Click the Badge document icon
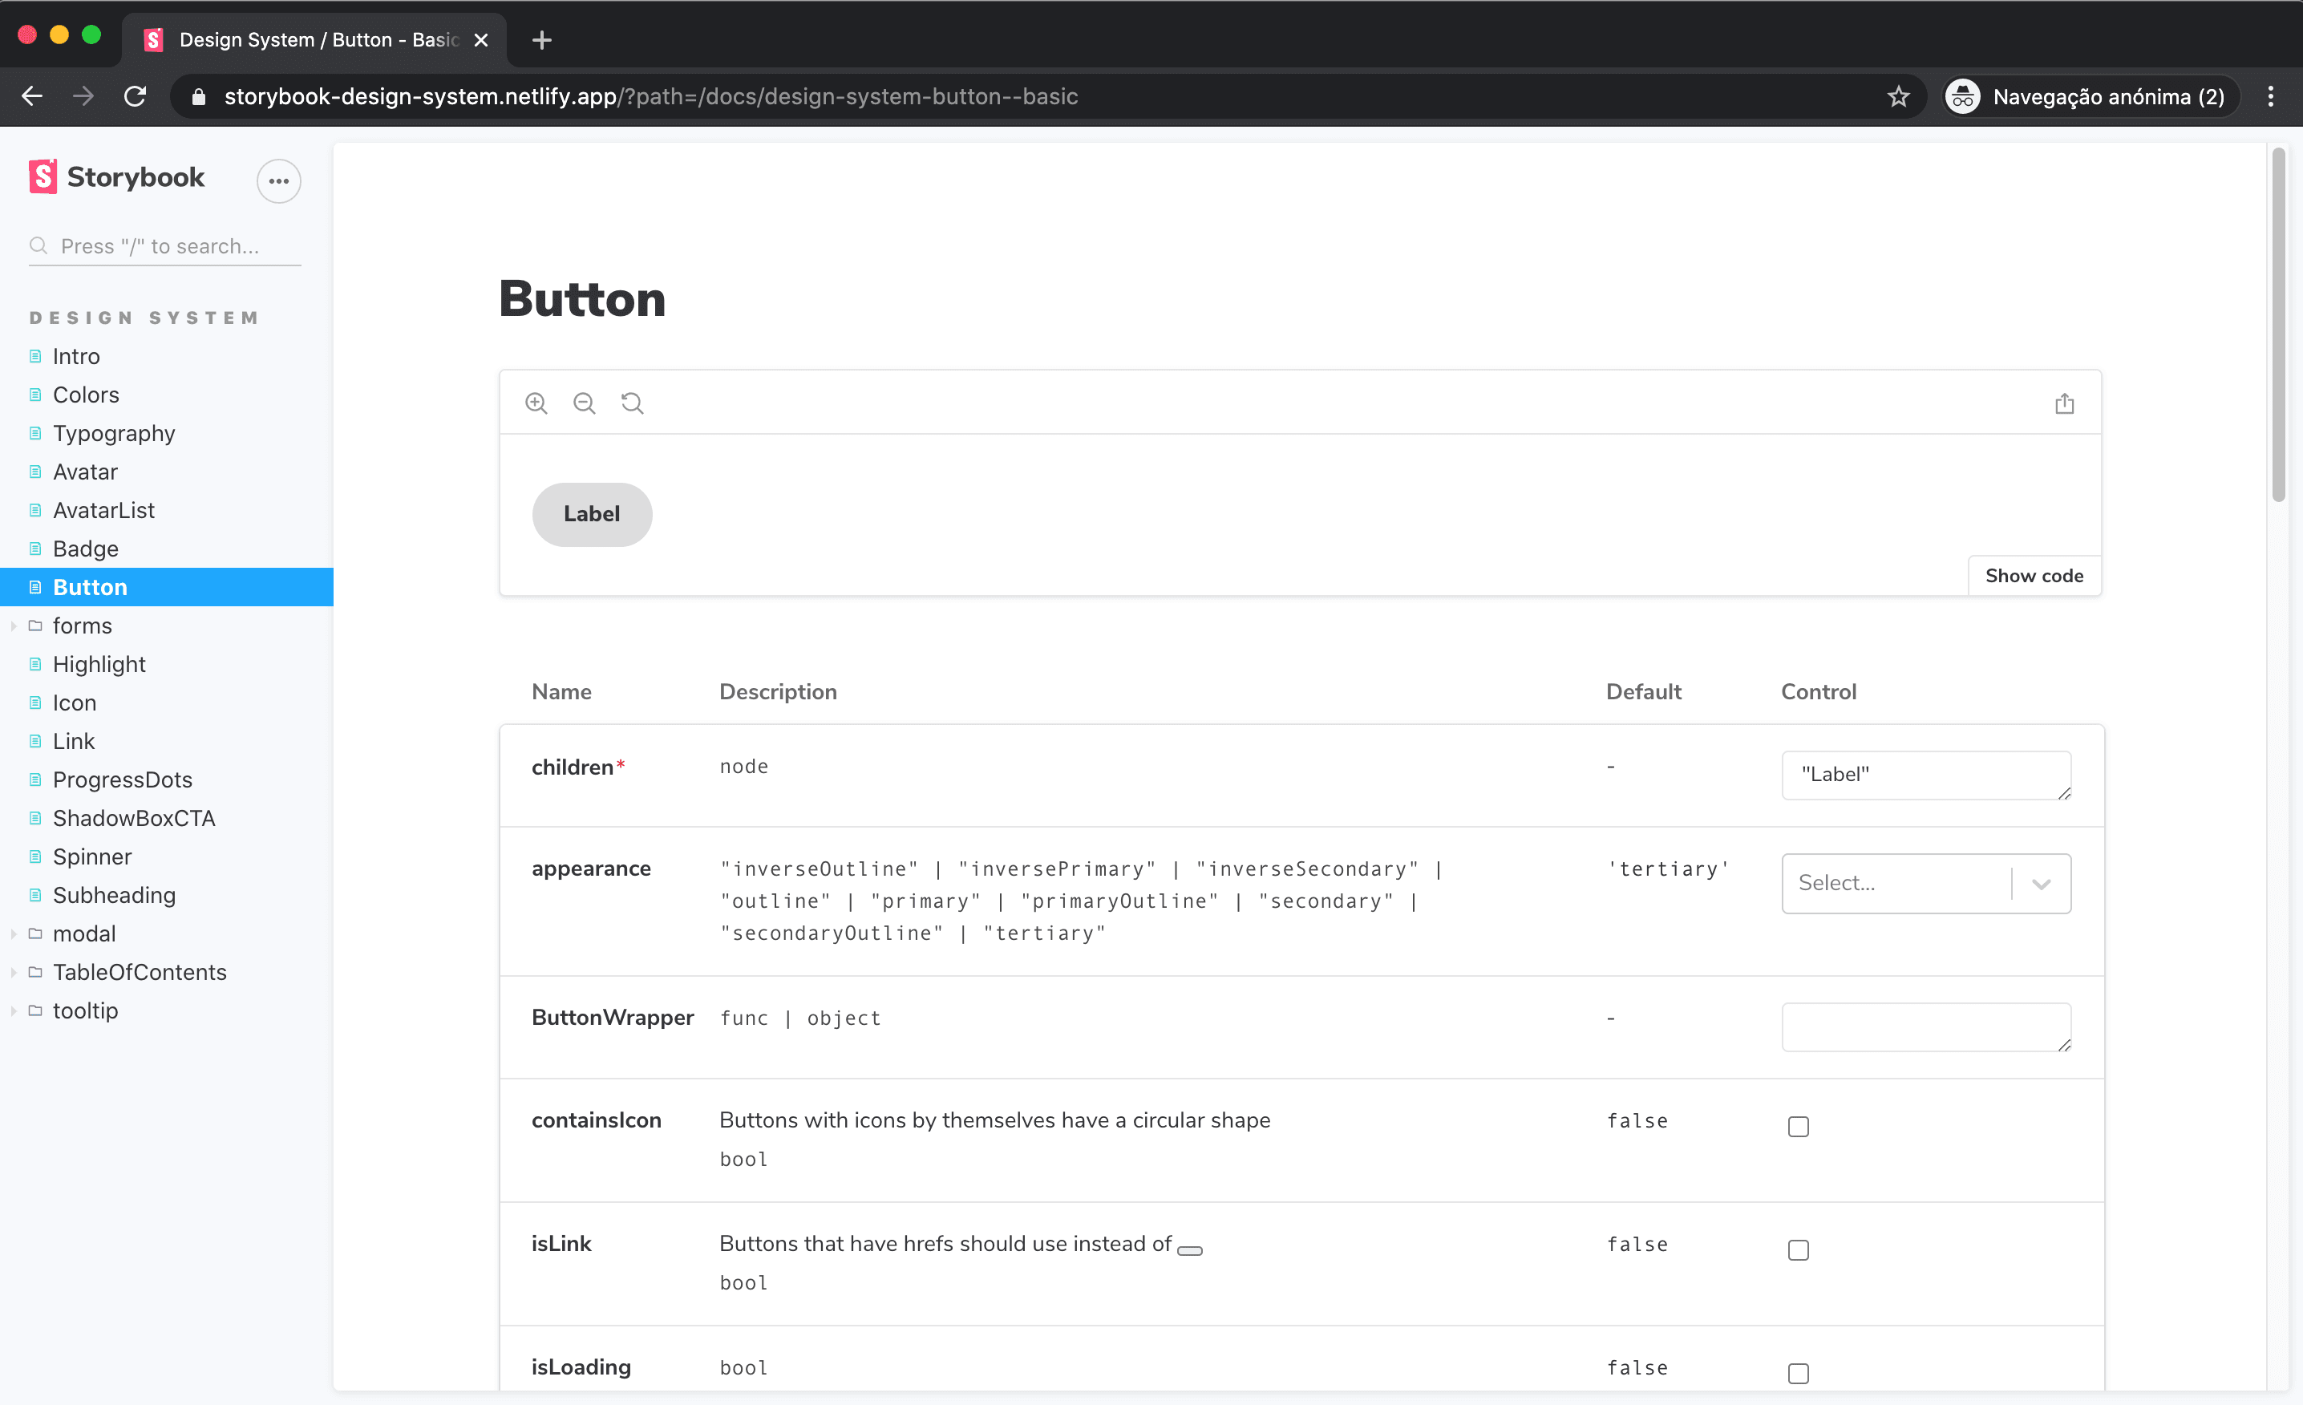 (35, 549)
